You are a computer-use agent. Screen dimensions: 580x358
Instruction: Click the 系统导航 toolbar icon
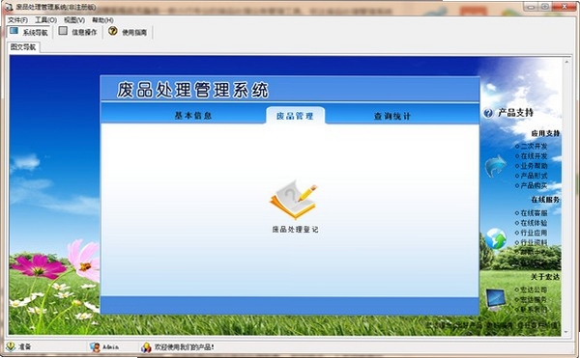point(14,31)
